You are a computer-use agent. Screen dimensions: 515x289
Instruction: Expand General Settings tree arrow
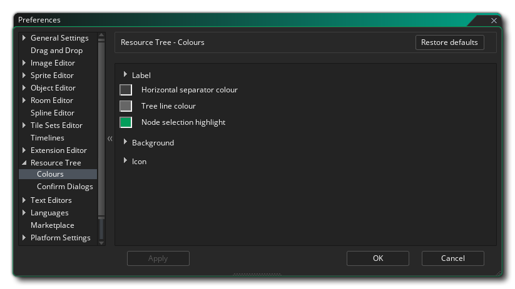point(24,38)
